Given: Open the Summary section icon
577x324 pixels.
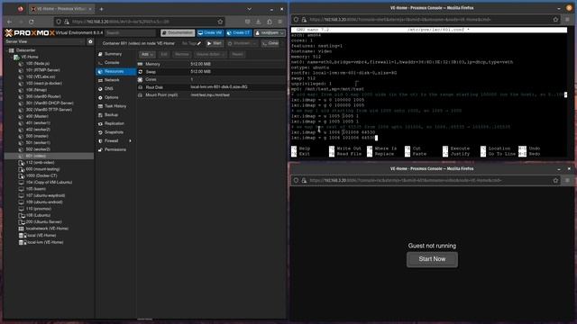Looking at the screenshot, I should coord(100,54).
